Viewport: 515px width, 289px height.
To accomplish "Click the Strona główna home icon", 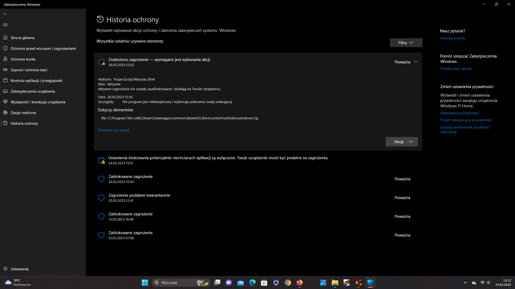I will (5, 37).
